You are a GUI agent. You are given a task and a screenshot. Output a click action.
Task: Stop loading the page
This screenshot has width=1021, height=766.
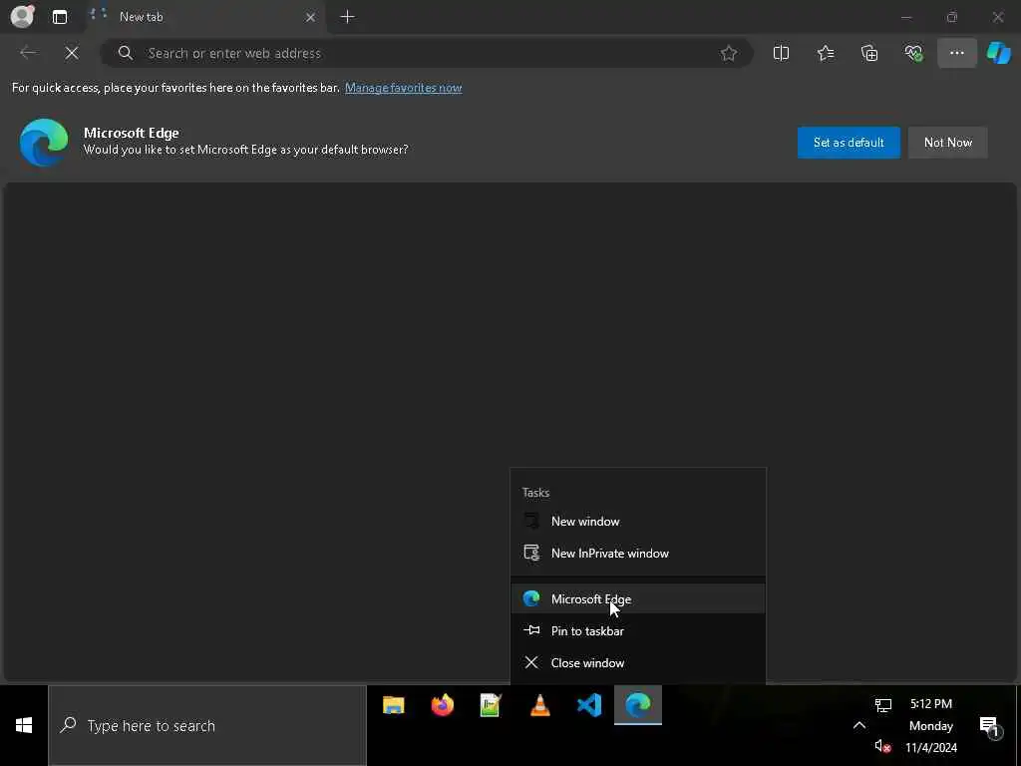coord(72,53)
